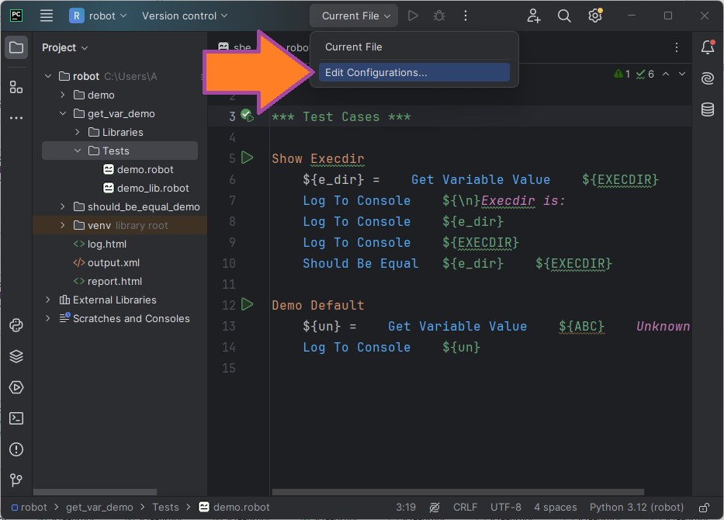Go to previous highlighted error arrow
Image resolution: width=724 pixels, height=520 pixels.
pos(666,74)
